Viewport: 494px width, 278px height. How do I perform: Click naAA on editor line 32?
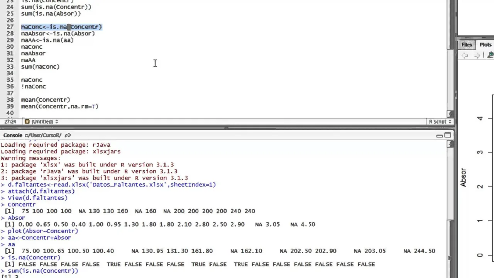point(28,60)
